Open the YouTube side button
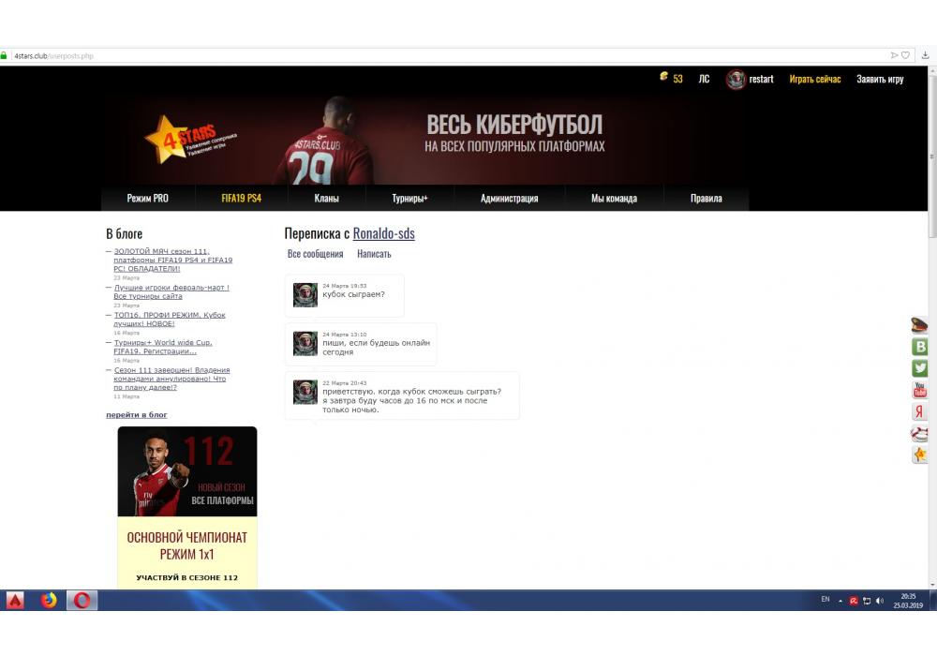This screenshot has width=937, height=656. pos(920,390)
